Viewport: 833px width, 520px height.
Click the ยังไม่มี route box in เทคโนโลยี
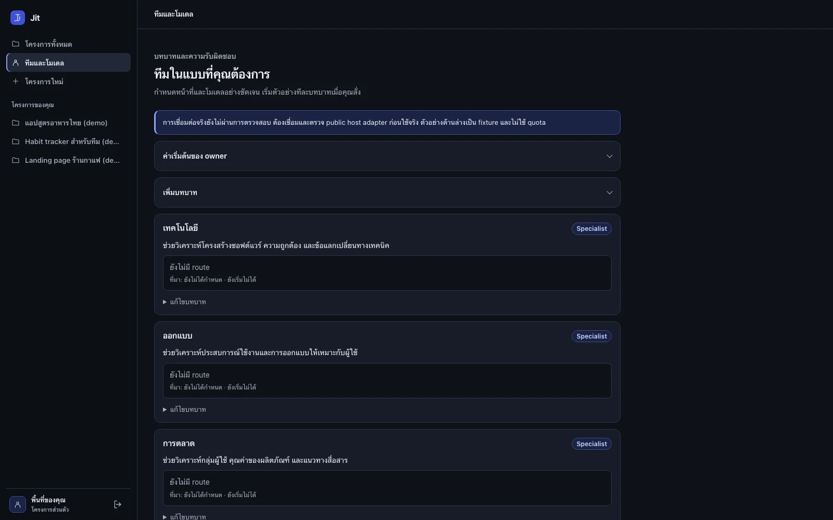tap(387, 273)
